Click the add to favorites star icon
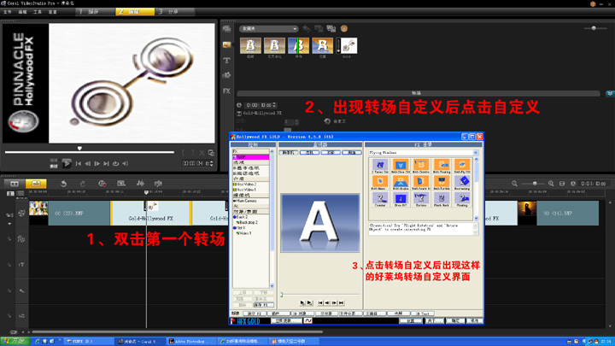Screen dimensions: 615x346 (307, 29)
